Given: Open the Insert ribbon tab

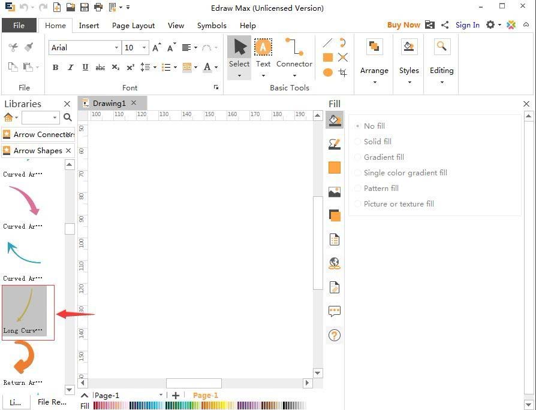Looking at the screenshot, I should 89,26.
